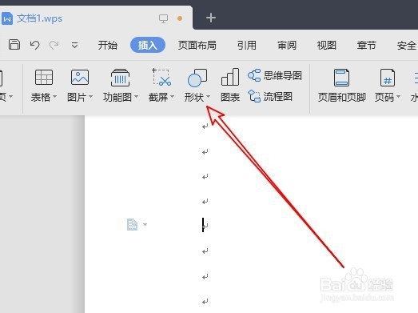Insert a chart with the 图表 icon
The width and height of the screenshot is (418, 313).
[230, 77]
